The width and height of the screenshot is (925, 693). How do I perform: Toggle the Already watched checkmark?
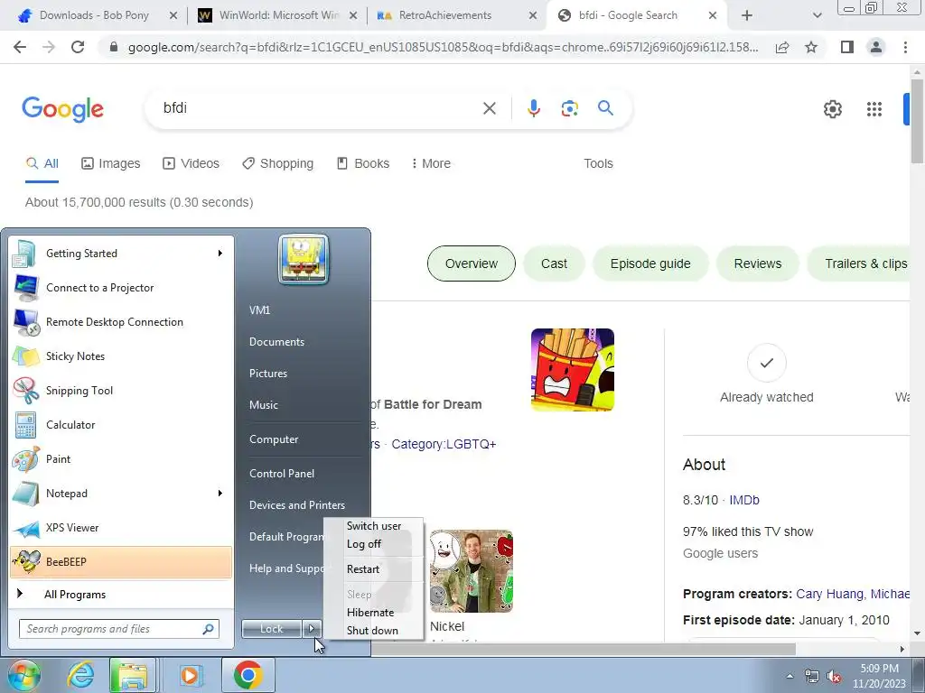[x=766, y=363]
